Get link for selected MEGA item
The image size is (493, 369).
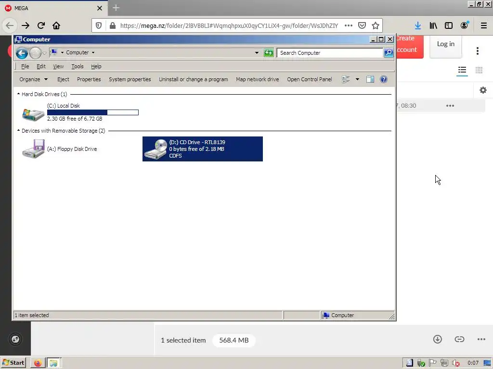(459, 339)
